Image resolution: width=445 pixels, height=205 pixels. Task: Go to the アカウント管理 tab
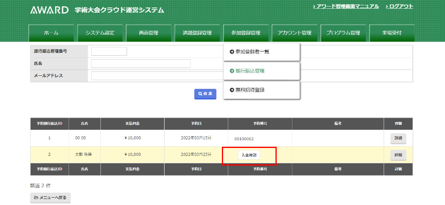pyautogui.click(x=294, y=33)
